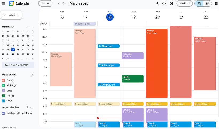Open the search magnifier icon
Image resolution: width=219 pixels, height=129 pixels.
click(x=157, y=3)
